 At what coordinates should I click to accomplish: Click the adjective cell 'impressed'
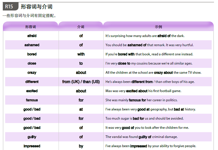(32, 146)
